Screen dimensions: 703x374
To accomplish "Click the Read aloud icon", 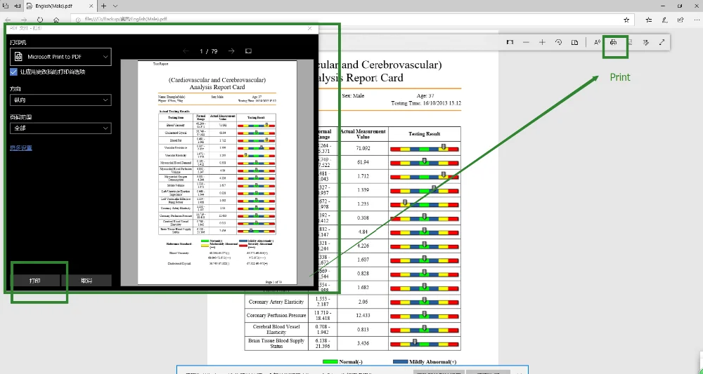I will tap(597, 43).
